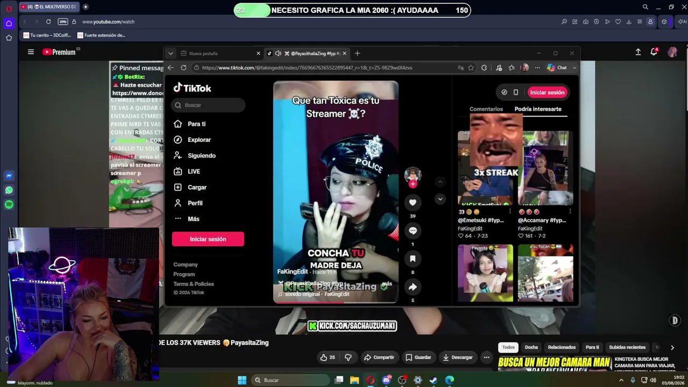Go to the previous TikTok video
This screenshot has height=387, width=688.
tap(440, 182)
